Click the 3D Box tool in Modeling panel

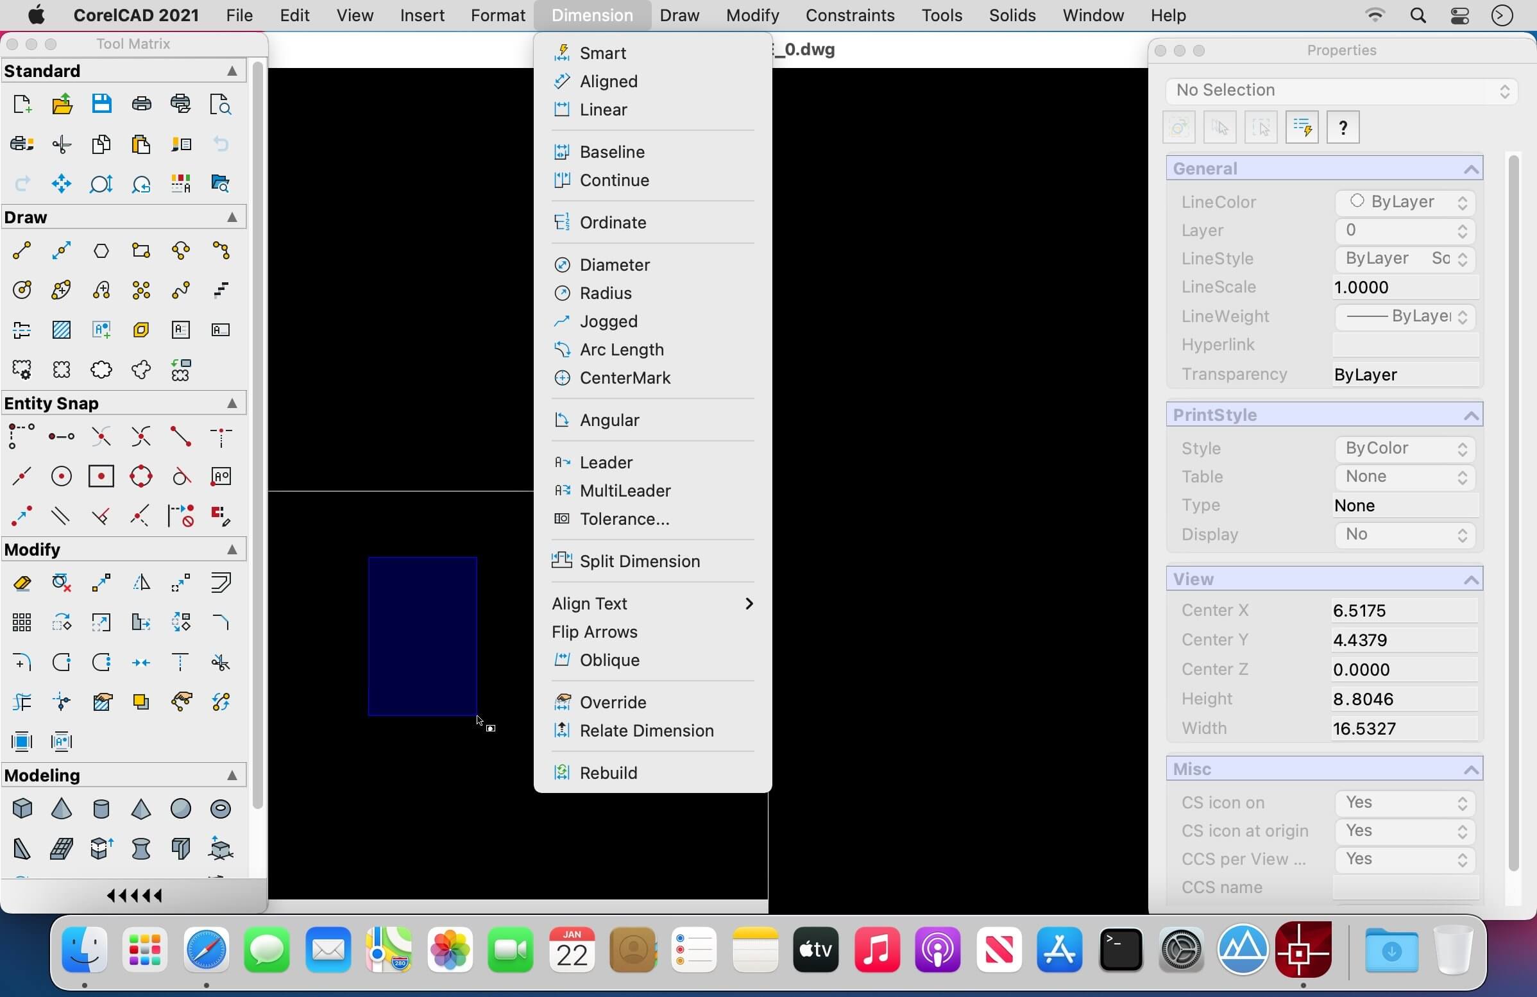(22, 809)
